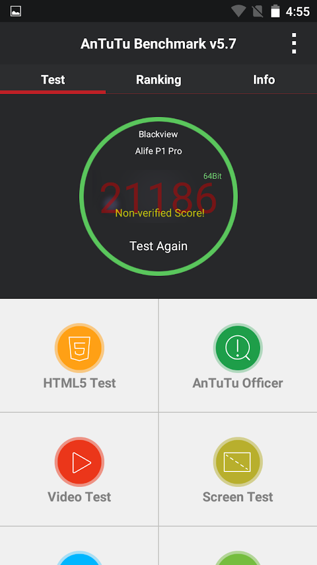Screen dimensions: 317x565
Task: Launch the red Video Test icon
Action: 80,462
